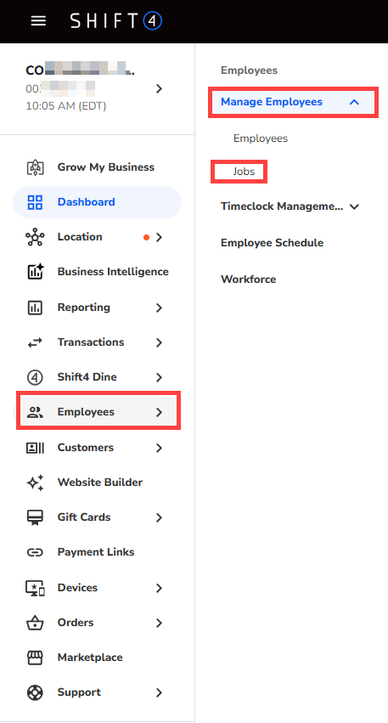The height and width of the screenshot is (723, 388).
Task: Expand the Employees submenu arrow
Action: coord(160,412)
